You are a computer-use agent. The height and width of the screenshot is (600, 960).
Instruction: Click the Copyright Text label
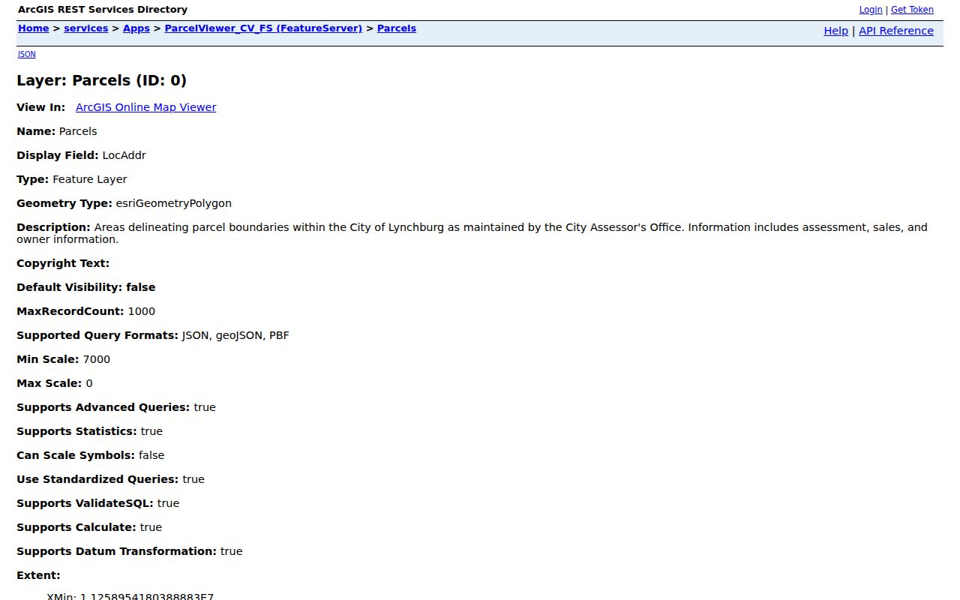pos(63,263)
